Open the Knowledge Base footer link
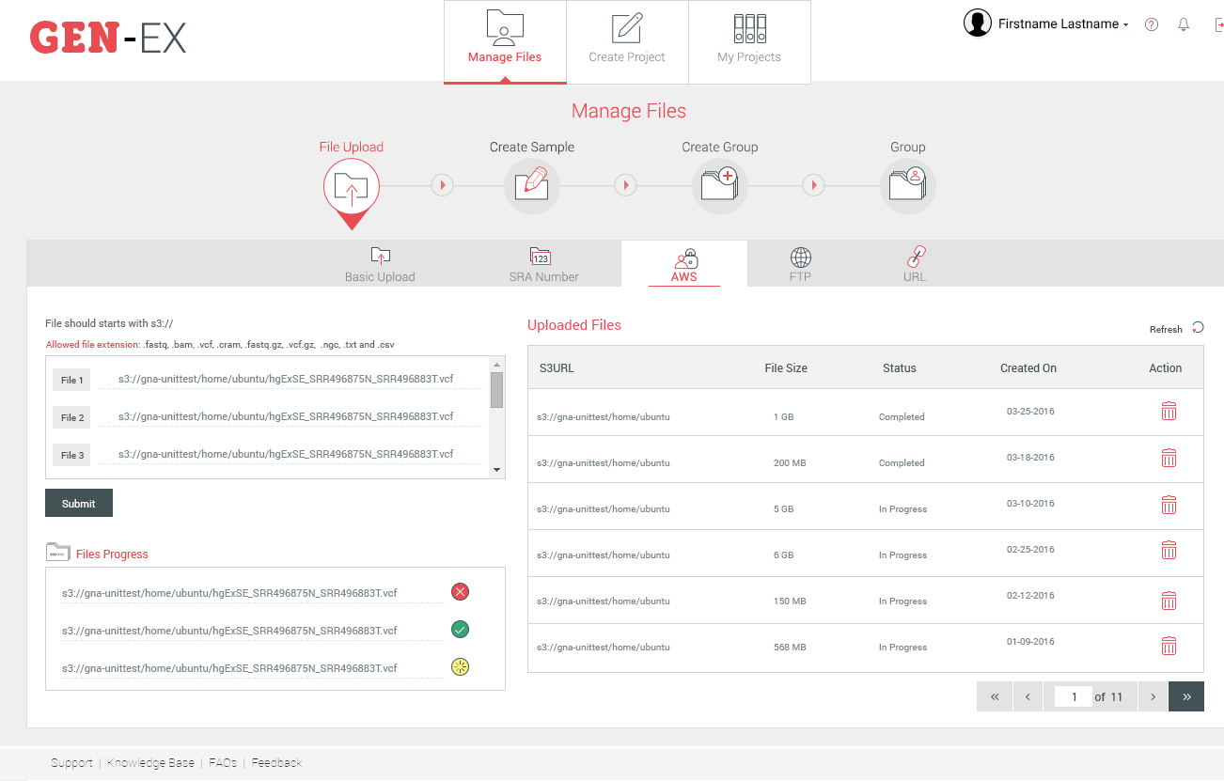Viewport: 1224px width, 781px height. tap(150, 763)
